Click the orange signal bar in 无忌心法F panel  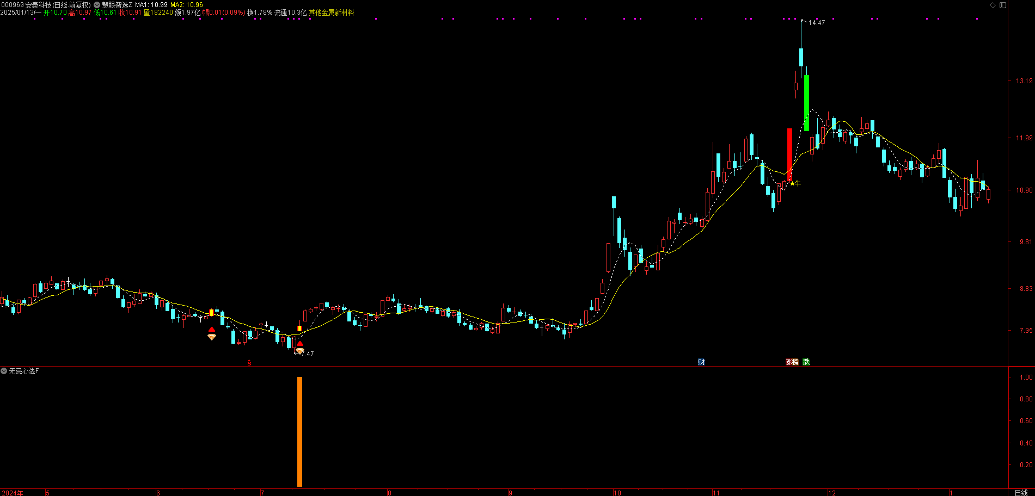click(x=299, y=432)
